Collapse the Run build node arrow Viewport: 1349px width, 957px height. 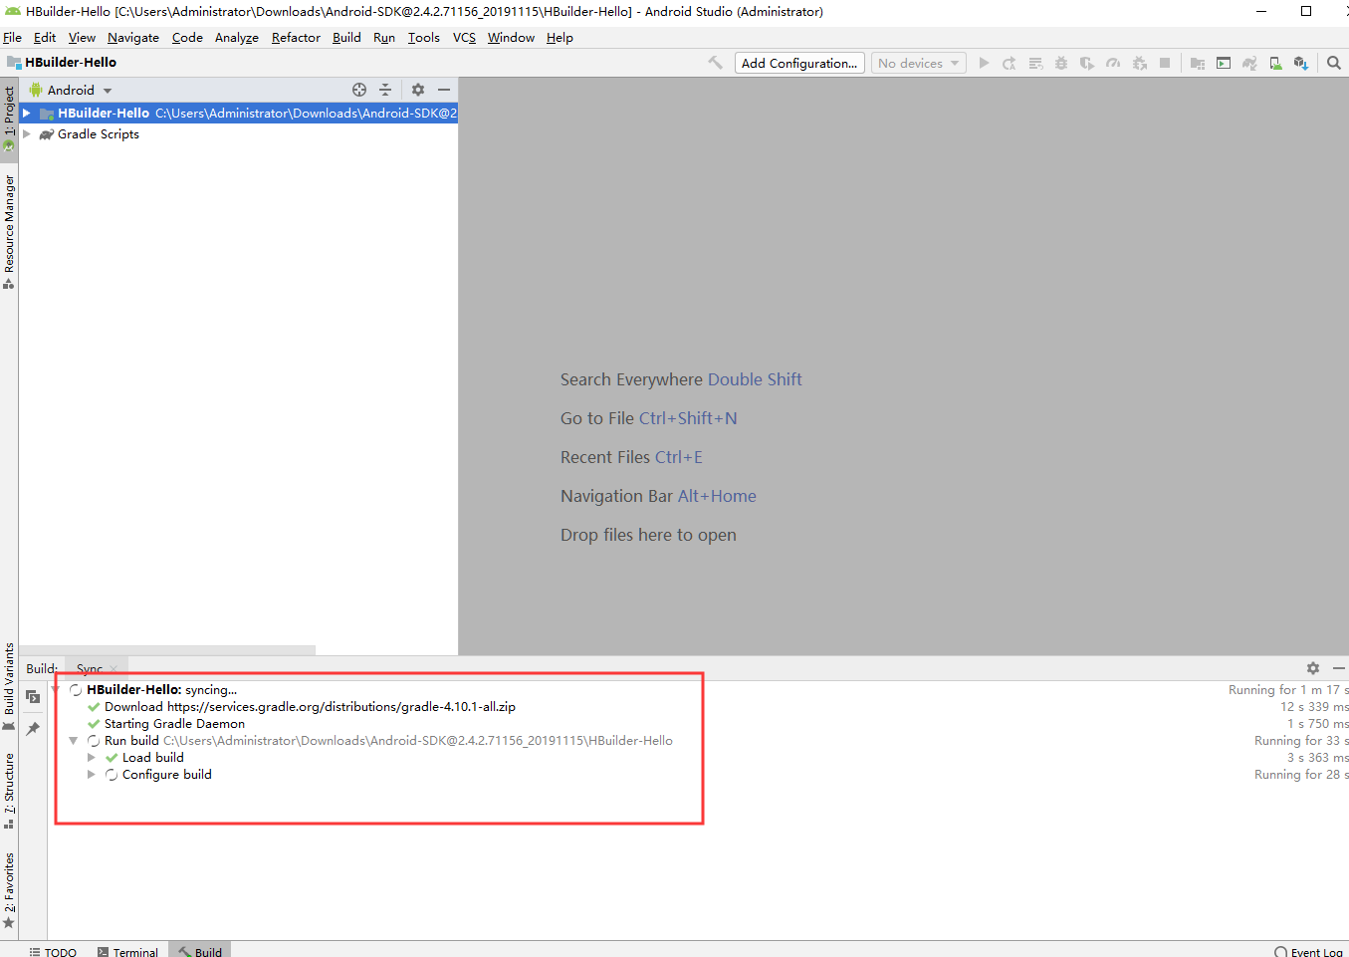74,741
